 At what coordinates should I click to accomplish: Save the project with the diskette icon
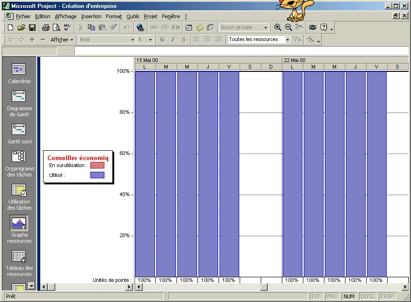point(32,28)
